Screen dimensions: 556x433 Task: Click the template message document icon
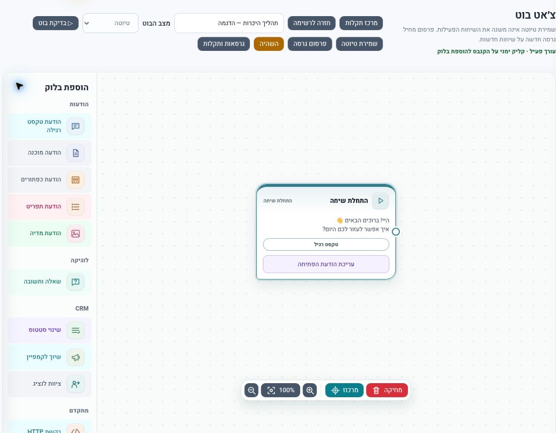click(x=76, y=153)
